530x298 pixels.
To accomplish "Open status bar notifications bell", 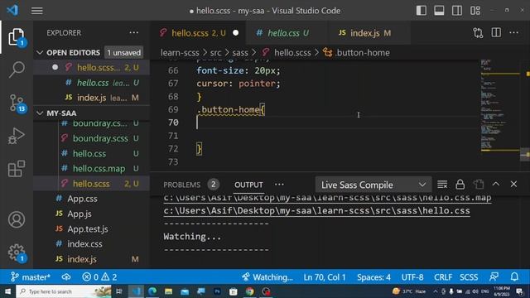I will point(514,277).
